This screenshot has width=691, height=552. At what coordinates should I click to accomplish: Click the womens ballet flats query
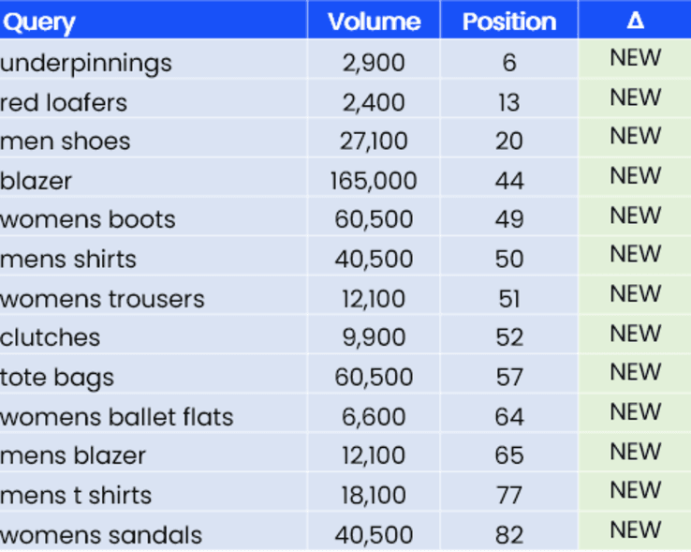pyautogui.click(x=117, y=417)
